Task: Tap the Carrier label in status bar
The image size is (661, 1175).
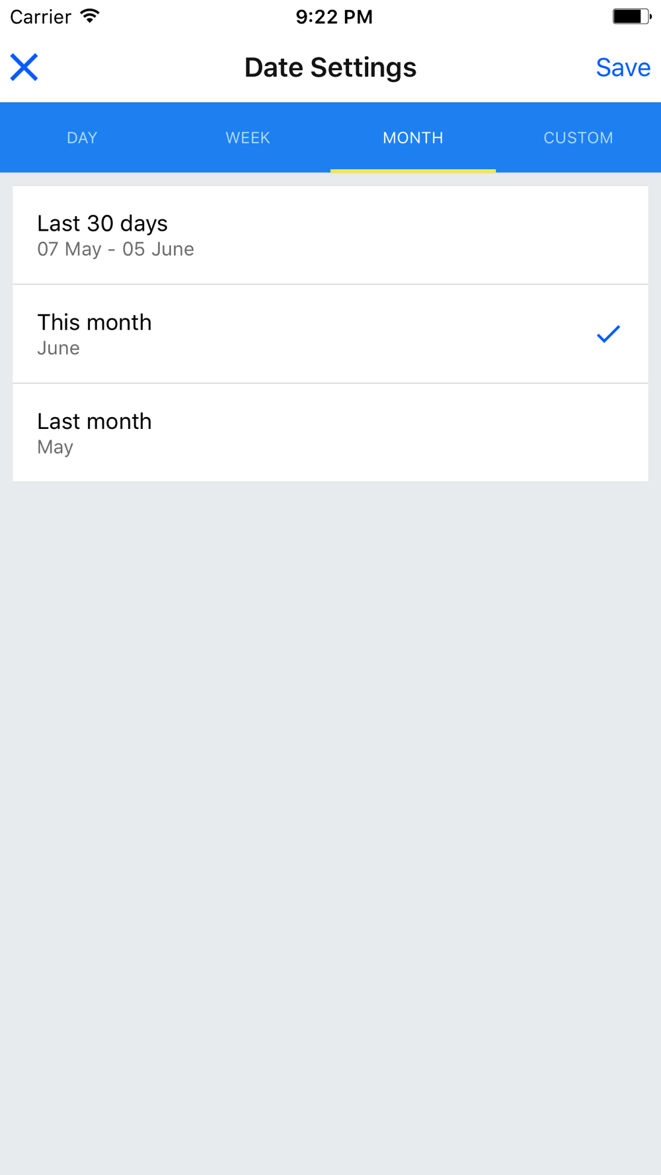Action: tap(40, 17)
